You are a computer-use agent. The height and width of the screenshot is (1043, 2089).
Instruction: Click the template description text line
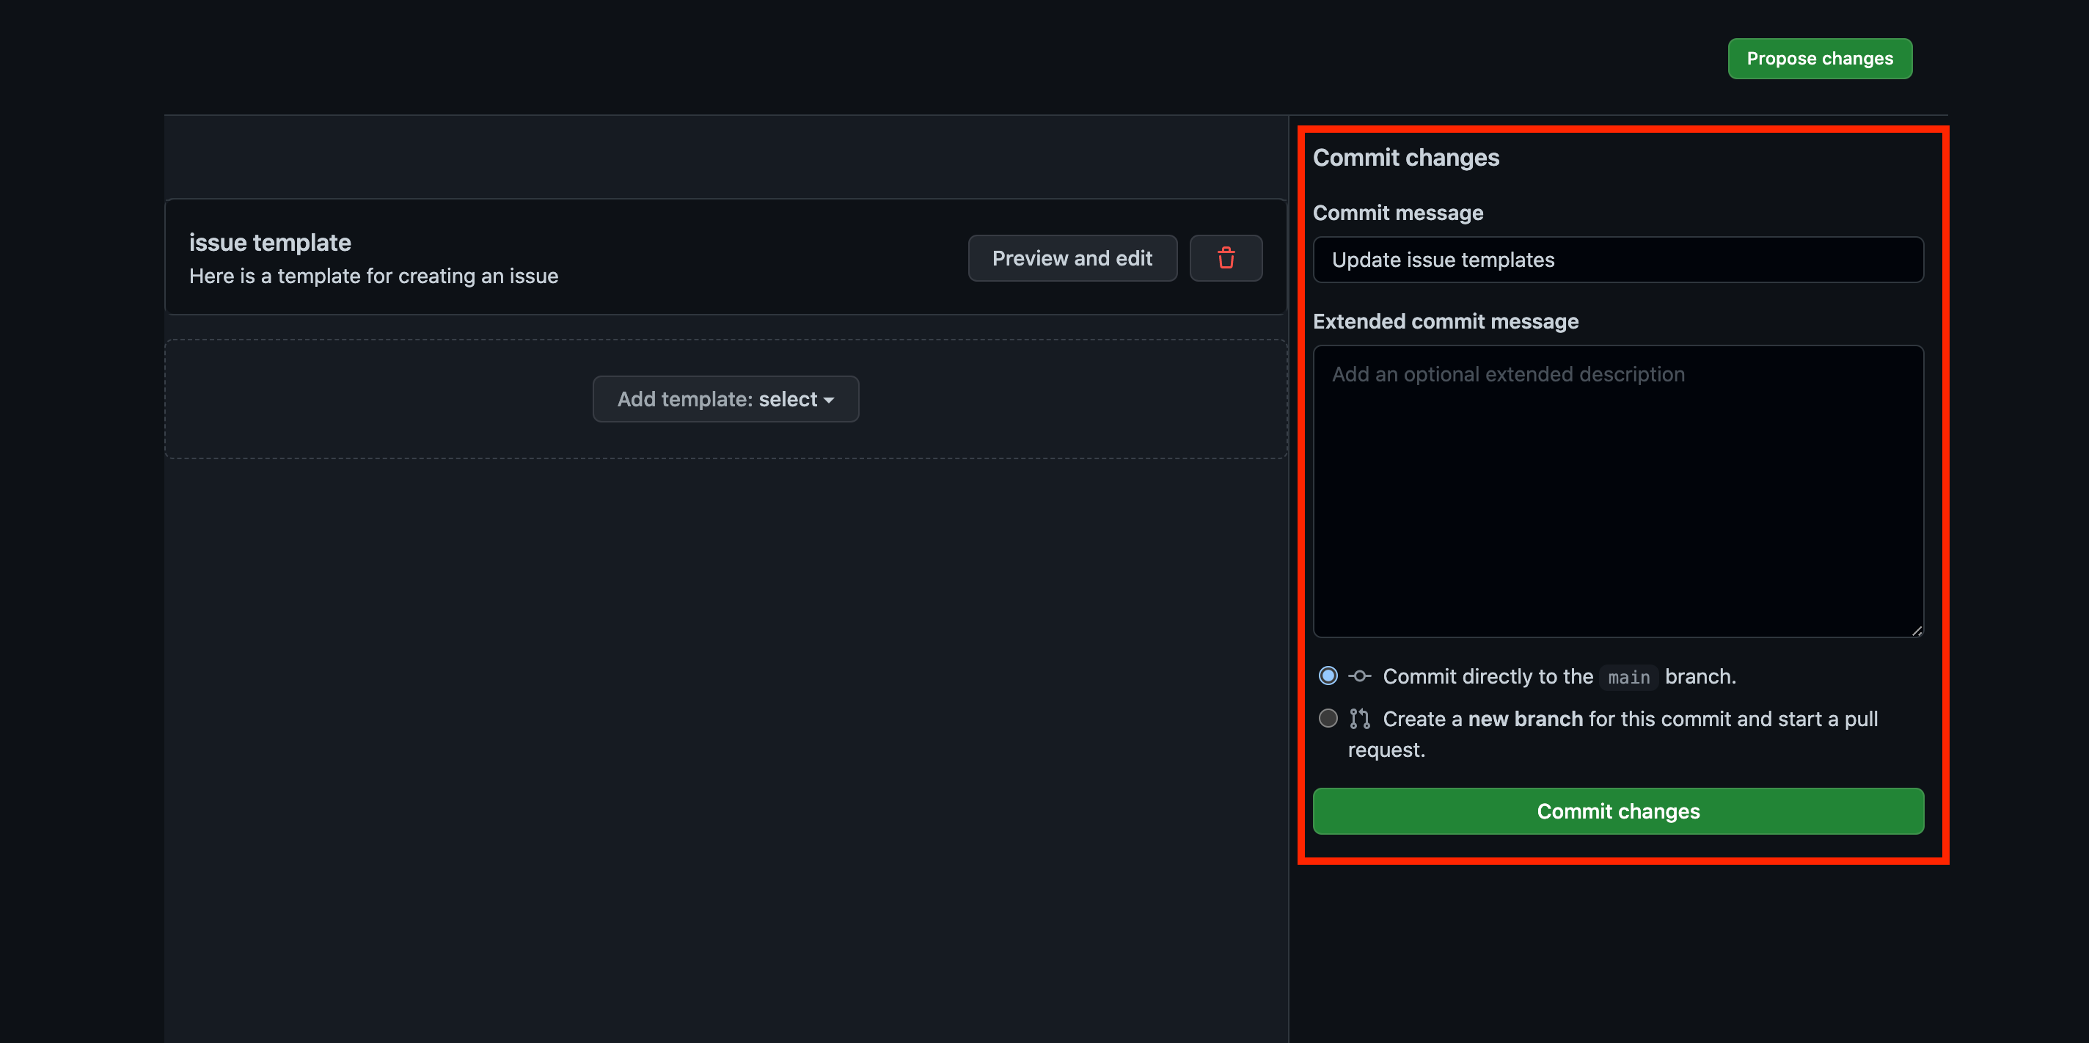pos(373,277)
